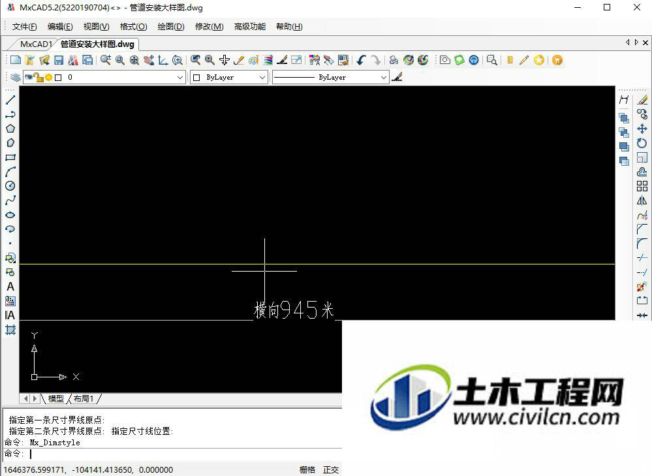Click the Redo arrow icon
This screenshot has height=476, width=652.
(x=375, y=60)
